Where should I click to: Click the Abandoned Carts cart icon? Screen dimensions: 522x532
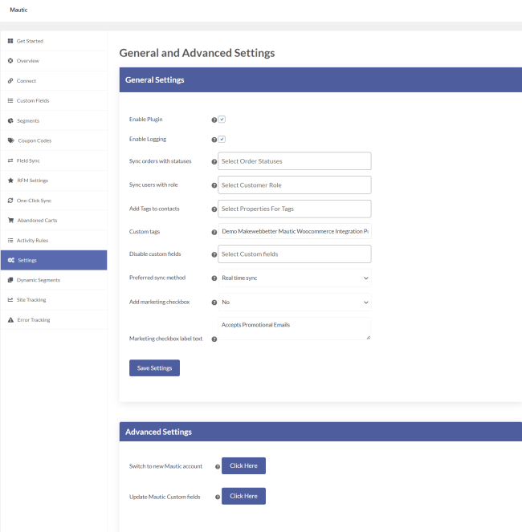(x=10, y=220)
